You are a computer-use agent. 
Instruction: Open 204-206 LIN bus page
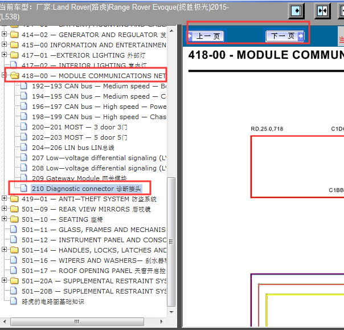tap(73, 148)
